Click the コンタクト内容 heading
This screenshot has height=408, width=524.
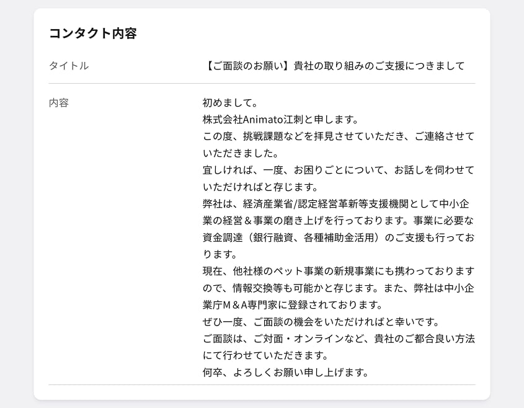[92, 33]
